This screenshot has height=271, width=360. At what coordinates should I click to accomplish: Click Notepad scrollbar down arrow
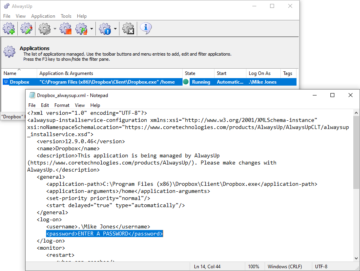click(356, 258)
